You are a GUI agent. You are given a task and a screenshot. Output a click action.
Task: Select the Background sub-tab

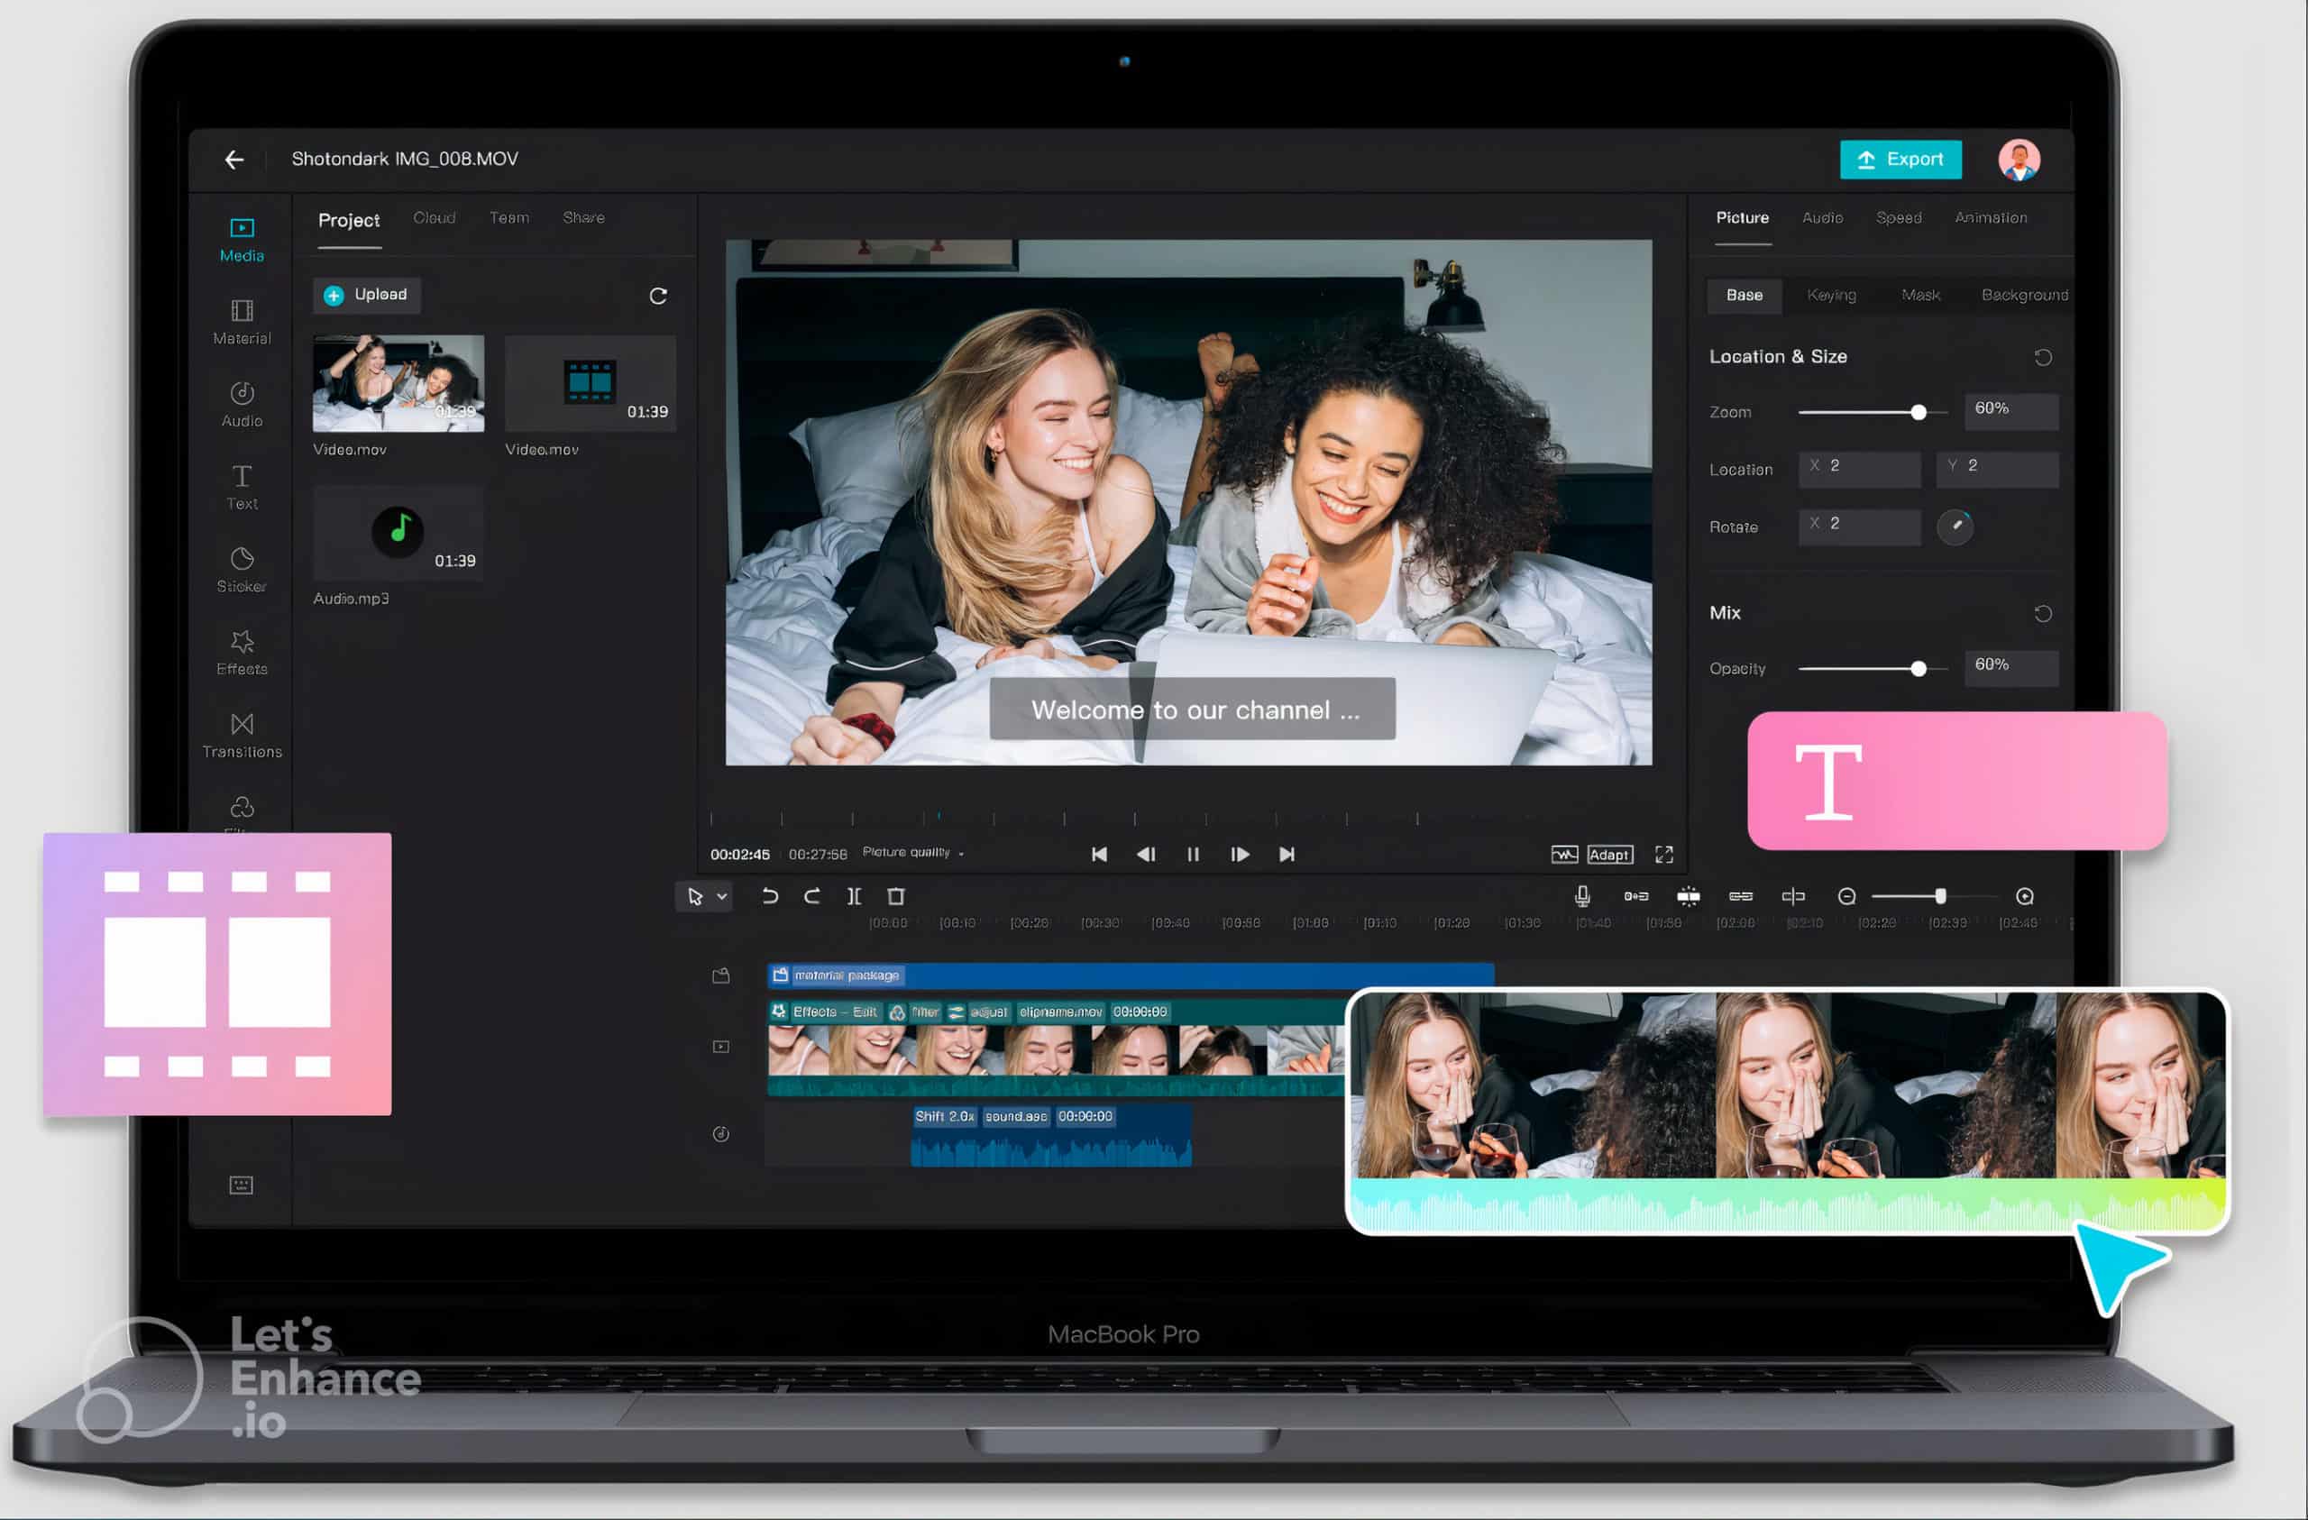[x=2024, y=295]
